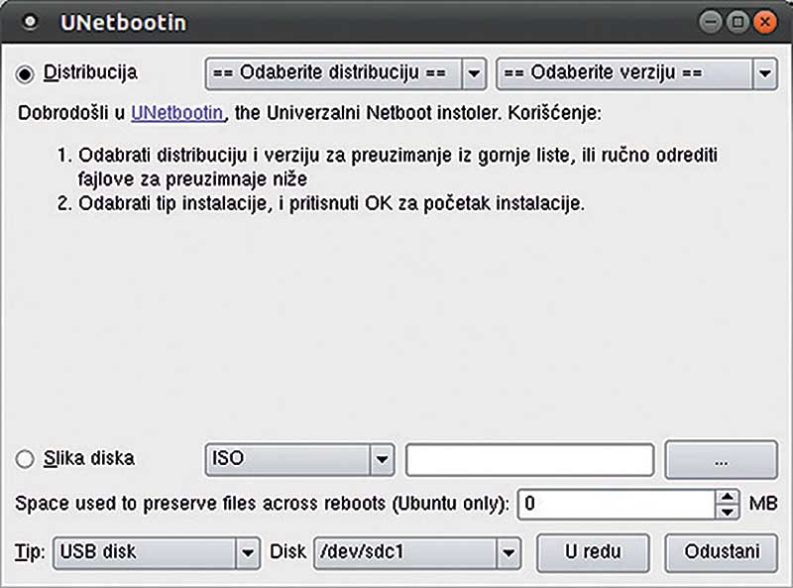
Task: Click the window menu icon in title bar
Action: coord(31,22)
